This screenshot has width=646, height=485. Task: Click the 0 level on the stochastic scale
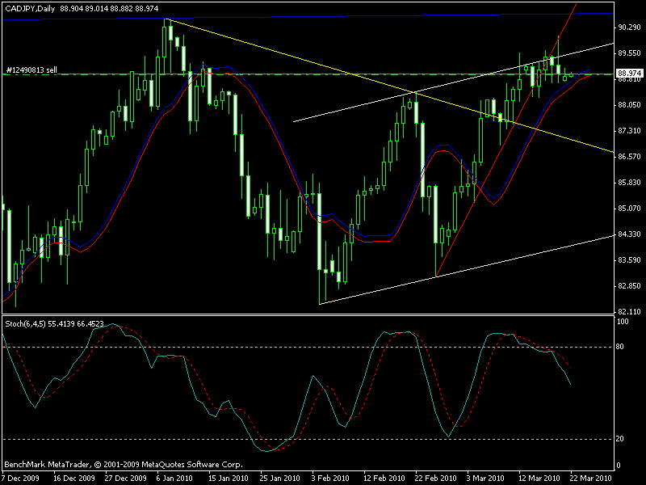click(619, 466)
